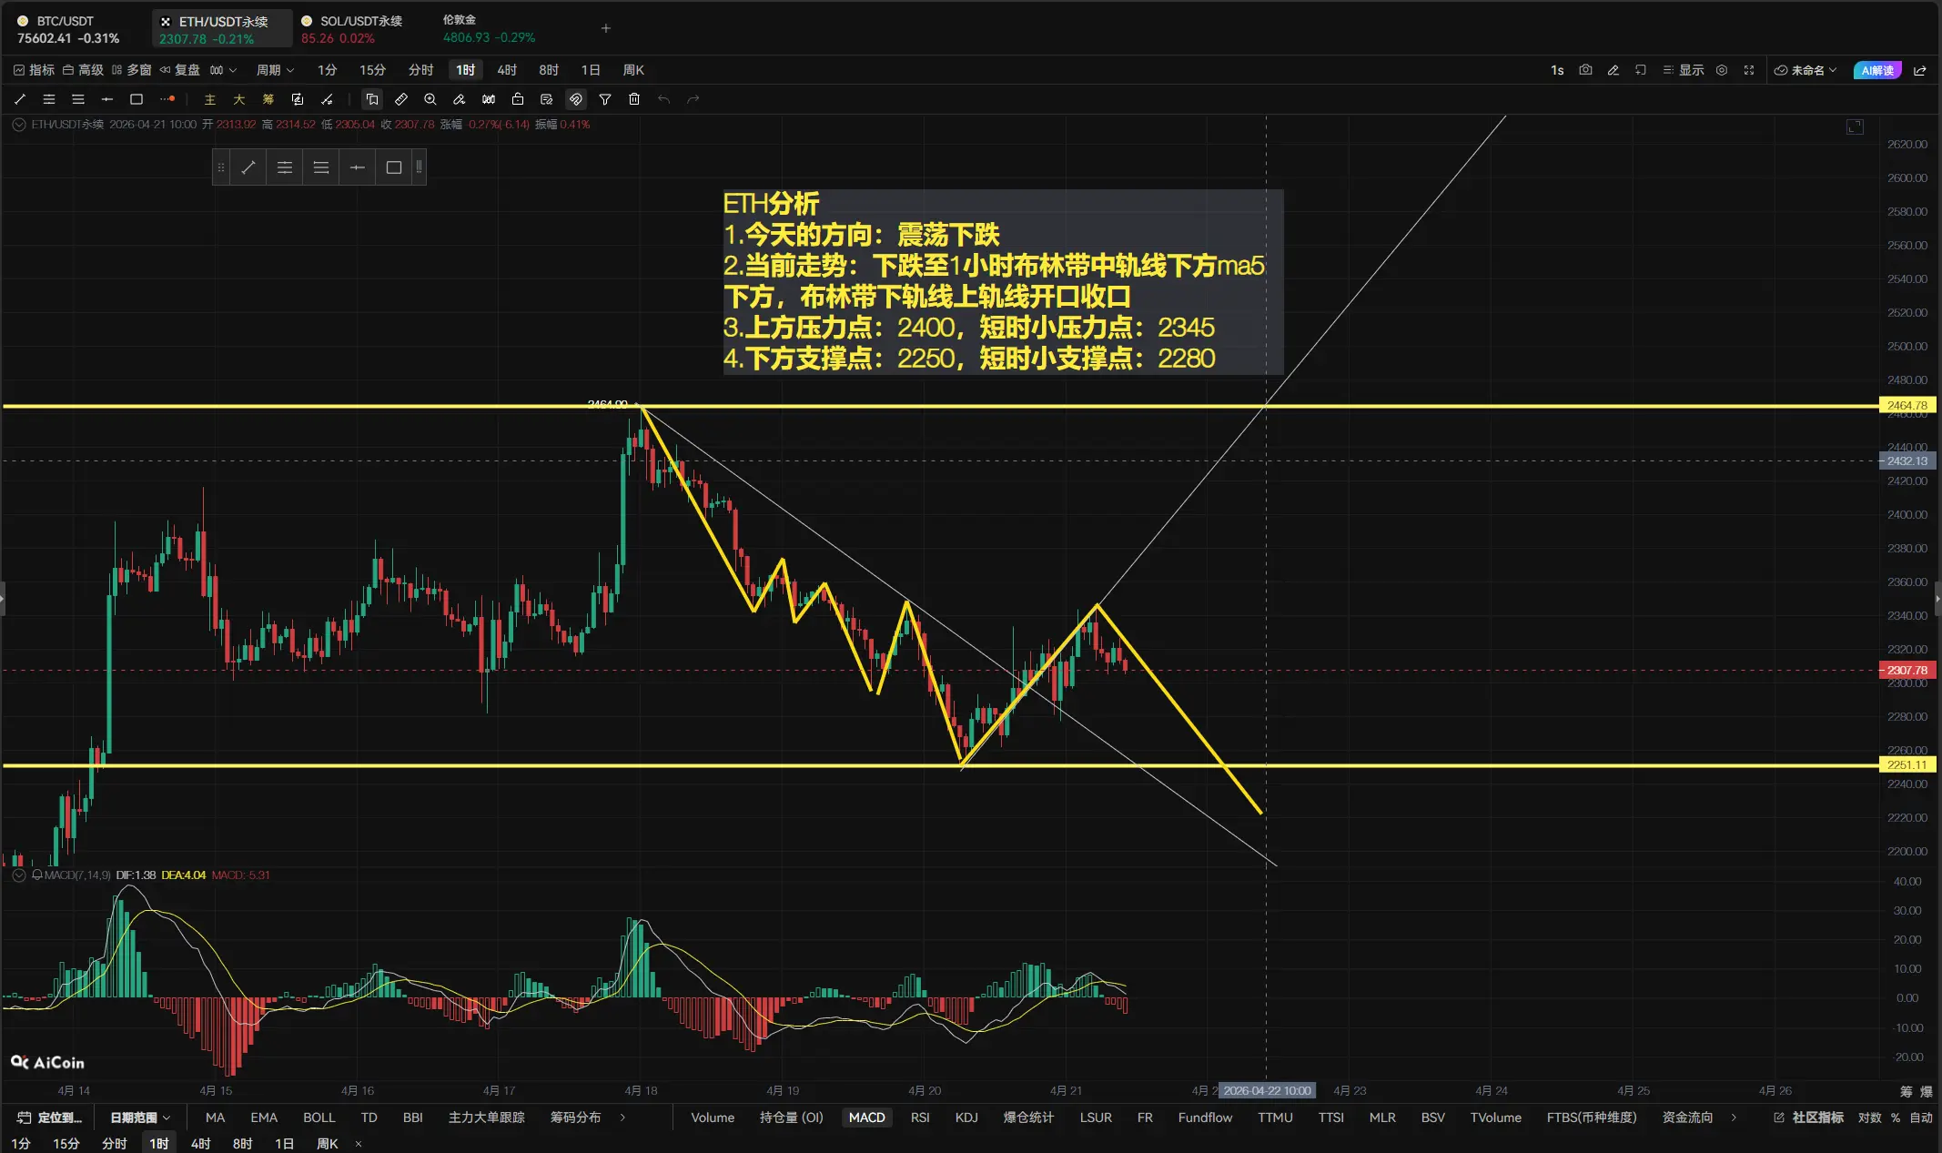
Task: Click the zoom magnifier tool icon
Action: tap(430, 99)
